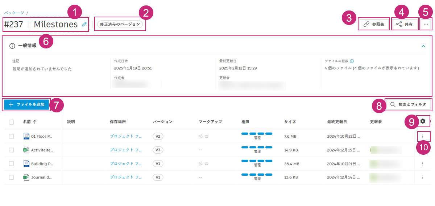
Task: Open プロジェクト フ... location link for Journal d...
Action: [126, 177]
